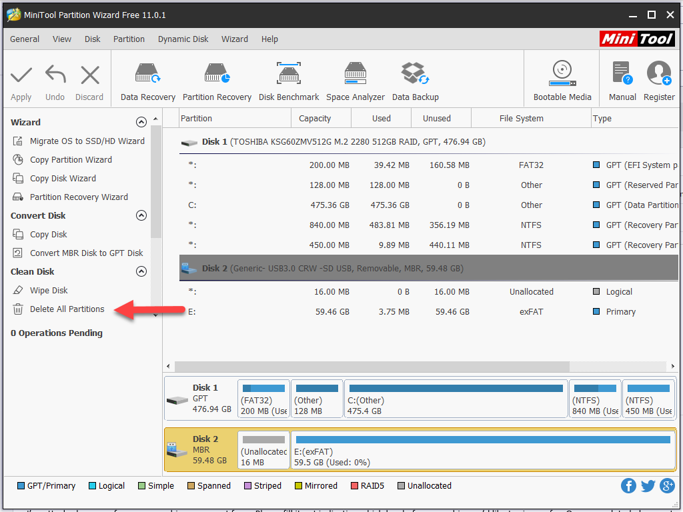
Task: Click Delete All Partitions
Action: point(67,309)
